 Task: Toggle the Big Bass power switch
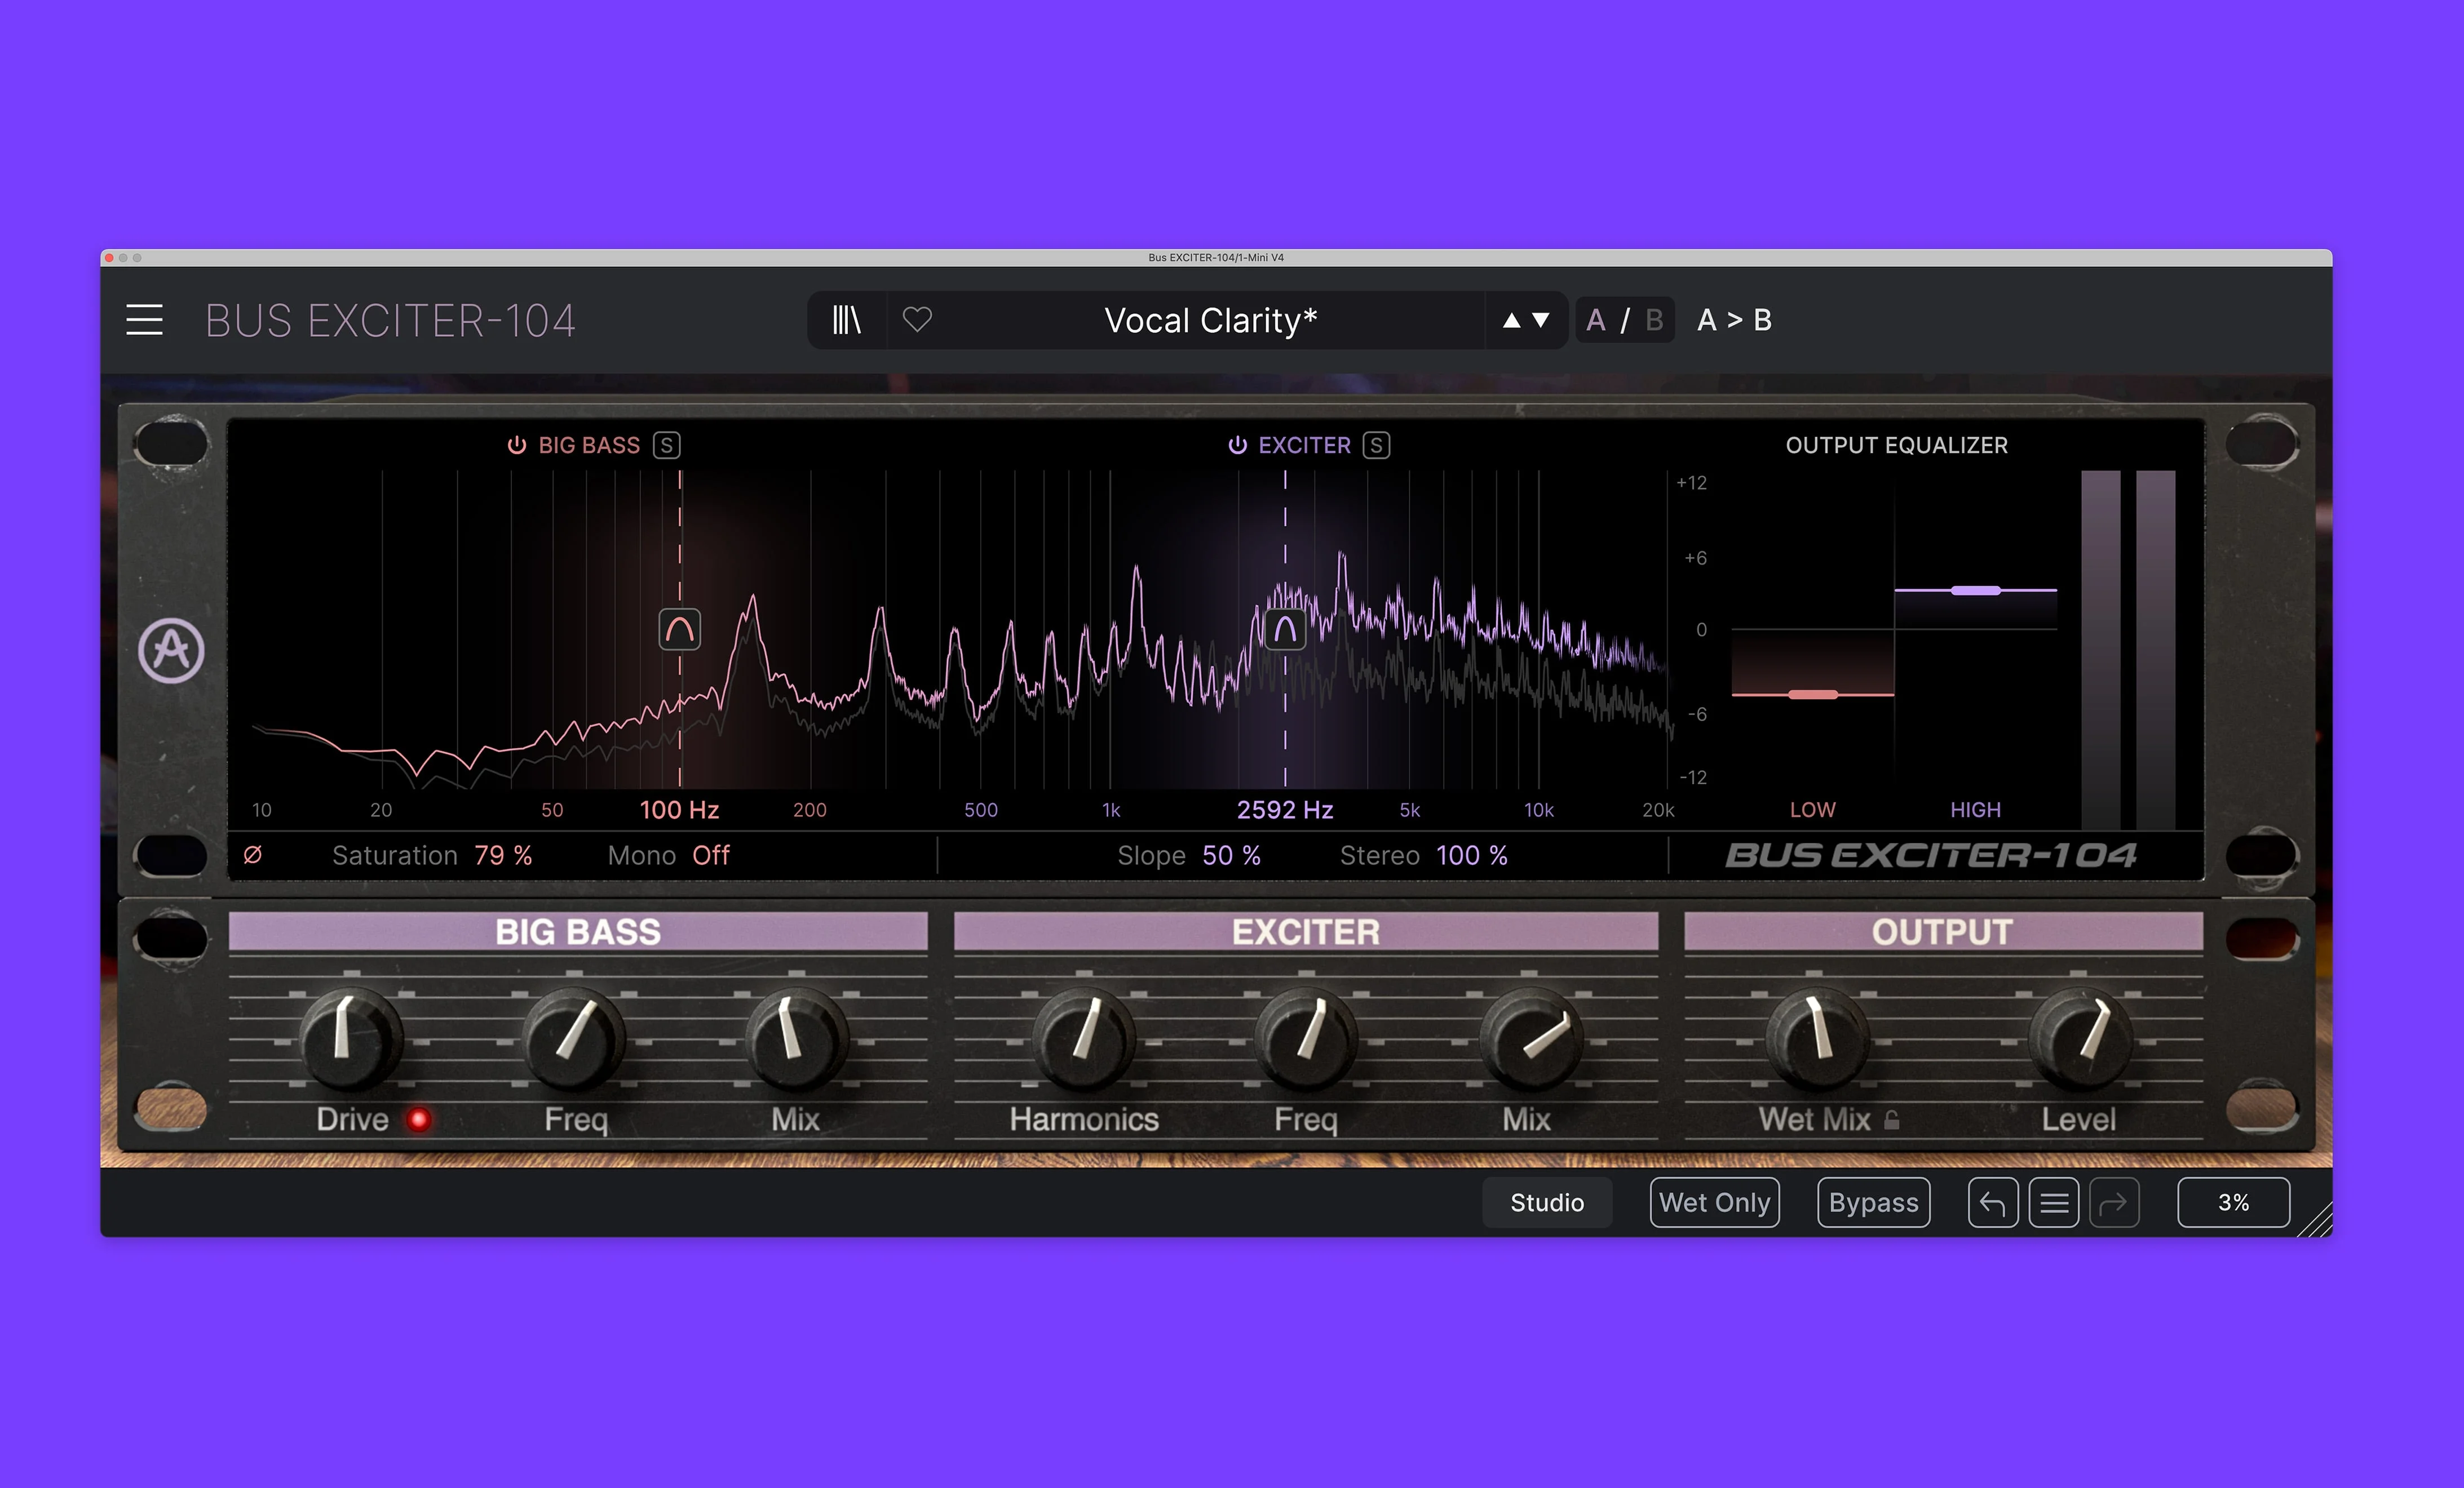click(x=516, y=446)
